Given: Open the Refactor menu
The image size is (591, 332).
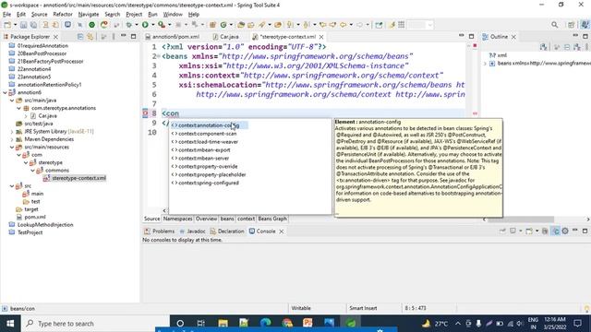Looking at the screenshot, I should click(63, 15).
